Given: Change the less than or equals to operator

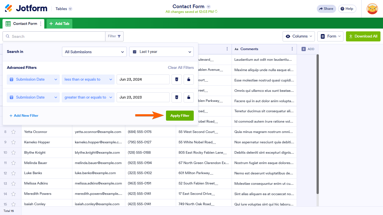Looking at the screenshot, I should click(x=88, y=80).
